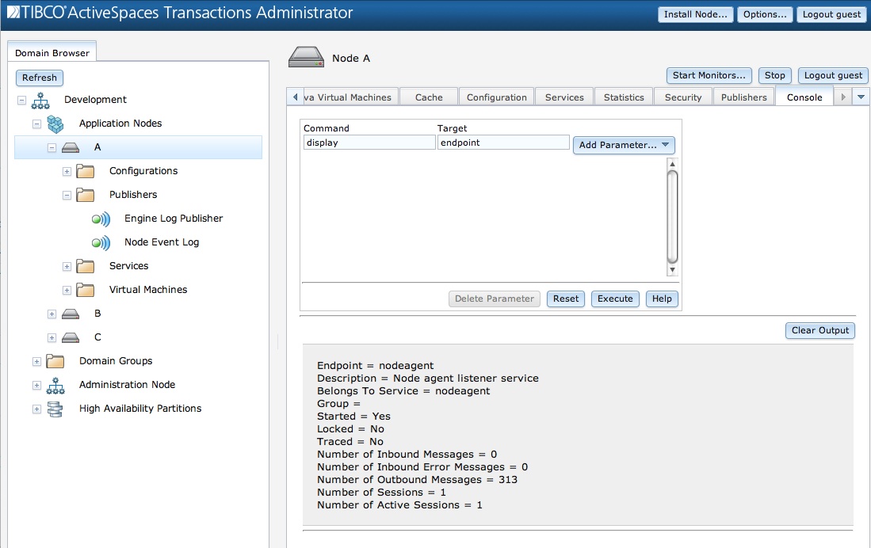Click the Reset button

[x=566, y=299]
